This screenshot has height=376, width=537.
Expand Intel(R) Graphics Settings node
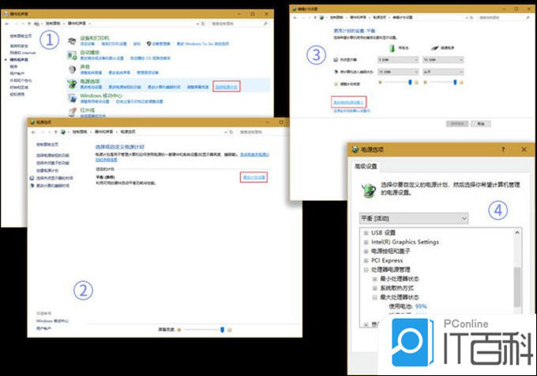coord(366,242)
